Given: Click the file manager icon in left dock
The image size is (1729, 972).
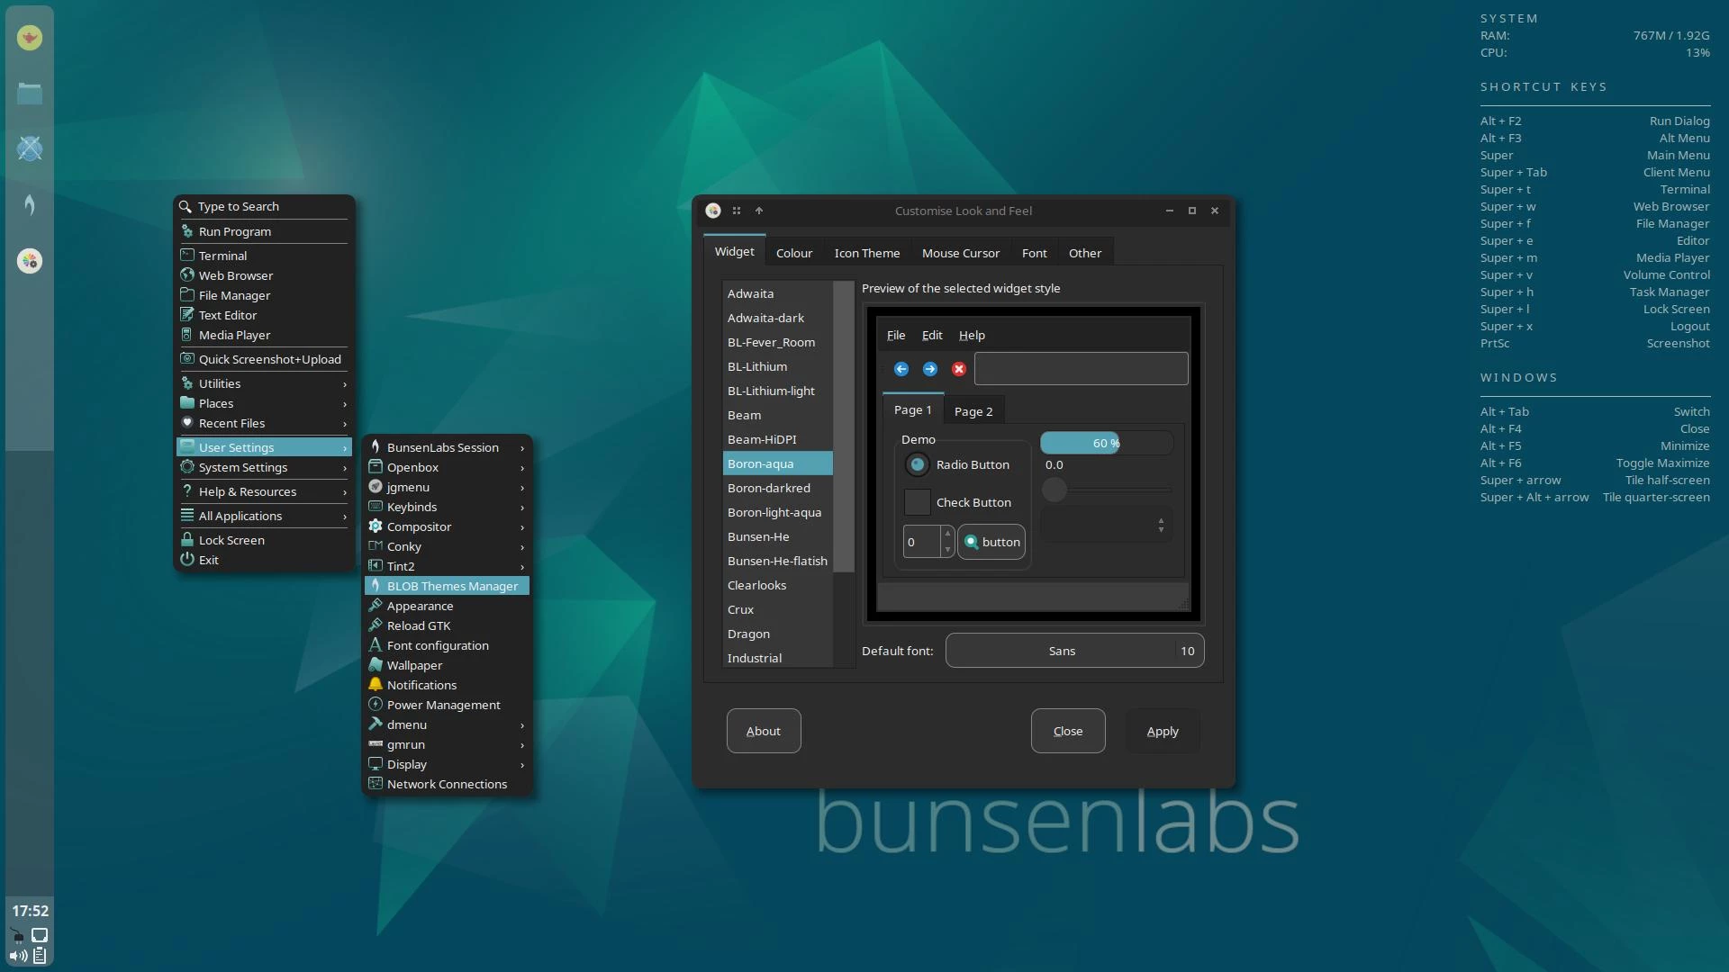Looking at the screenshot, I should point(30,93).
